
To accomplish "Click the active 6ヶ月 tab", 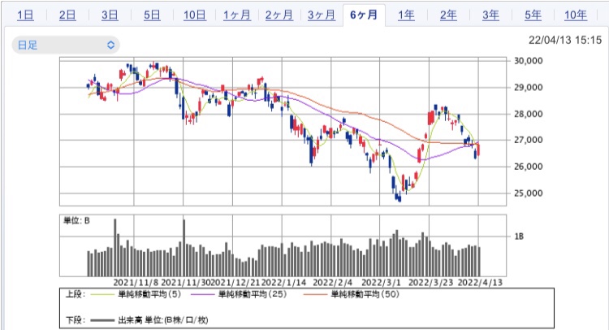I will pyautogui.click(x=364, y=15).
